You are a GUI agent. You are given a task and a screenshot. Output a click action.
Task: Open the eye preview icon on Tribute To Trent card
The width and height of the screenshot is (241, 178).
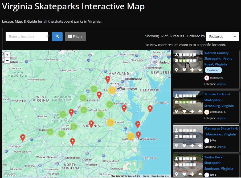(201, 111)
